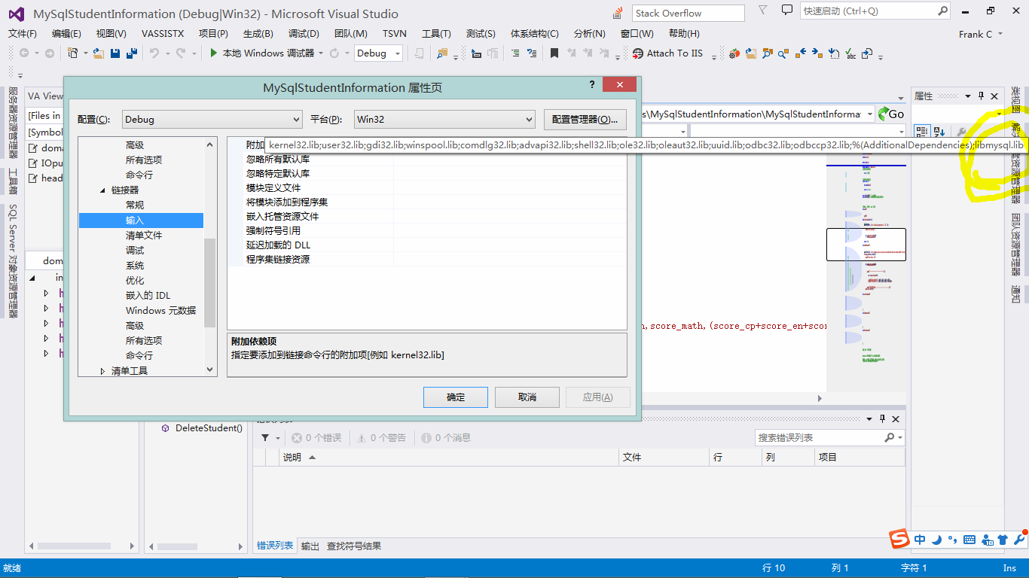Open debugger target dropdown arrow
The image size is (1029, 578).
click(321, 53)
